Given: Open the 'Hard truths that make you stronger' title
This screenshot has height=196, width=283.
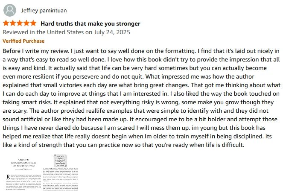Looking at the screenshot, I should (90, 23).
